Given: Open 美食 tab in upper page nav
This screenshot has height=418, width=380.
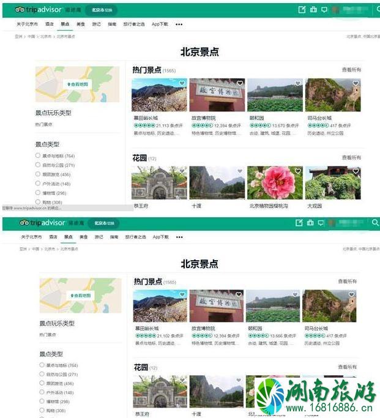Looking at the screenshot, I should tap(81, 24).
